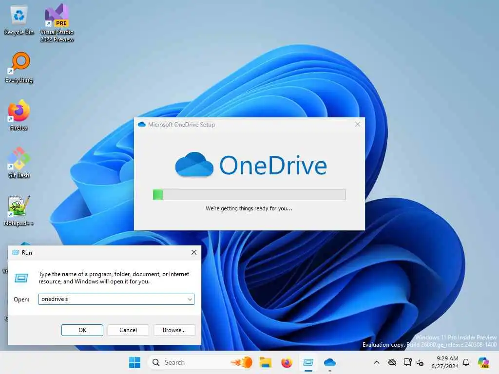Viewport: 499px width, 374px height.
Task: Click the large OneDrive cloud logo
Action: (194, 165)
